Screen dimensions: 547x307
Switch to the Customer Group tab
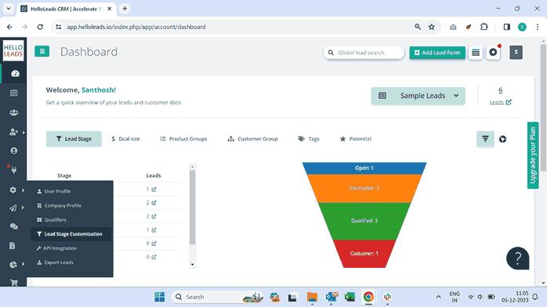click(x=252, y=139)
